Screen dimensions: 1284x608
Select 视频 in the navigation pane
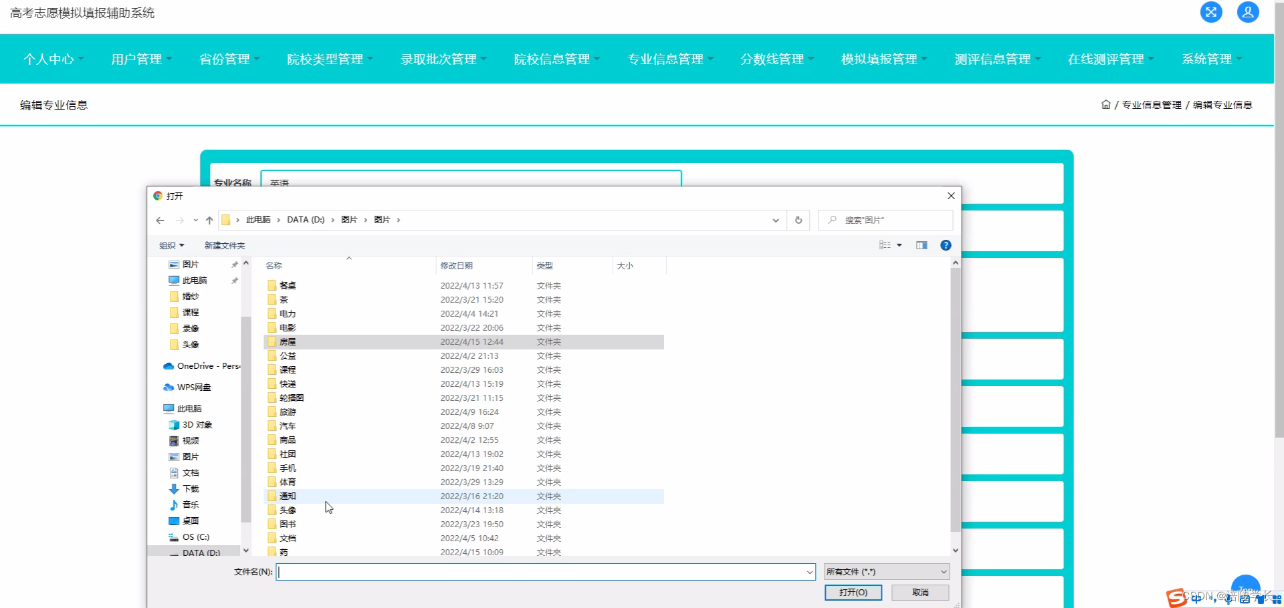(184, 441)
